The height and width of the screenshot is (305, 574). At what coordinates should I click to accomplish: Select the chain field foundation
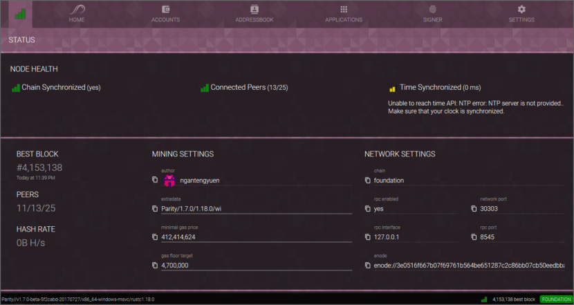469,180
